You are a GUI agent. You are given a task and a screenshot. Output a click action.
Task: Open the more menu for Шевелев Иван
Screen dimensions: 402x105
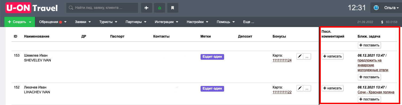click(307, 56)
